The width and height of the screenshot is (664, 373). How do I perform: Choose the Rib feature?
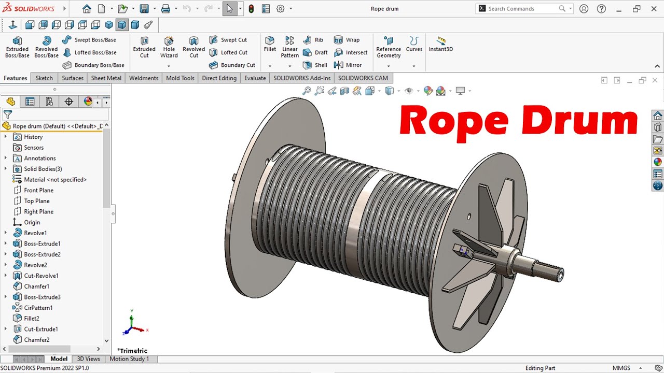tap(313, 40)
